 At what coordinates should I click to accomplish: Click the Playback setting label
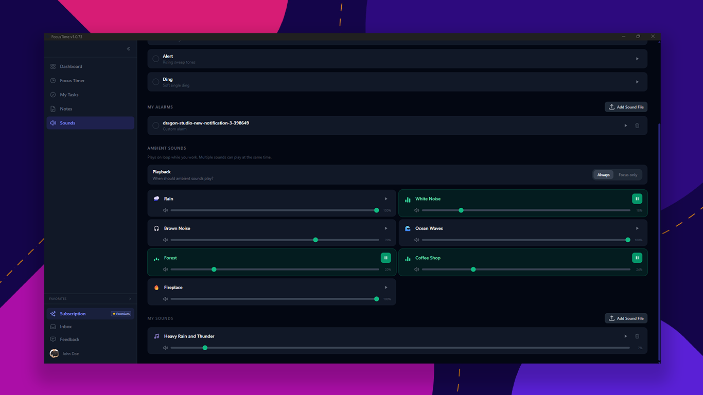(x=162, y=172)
